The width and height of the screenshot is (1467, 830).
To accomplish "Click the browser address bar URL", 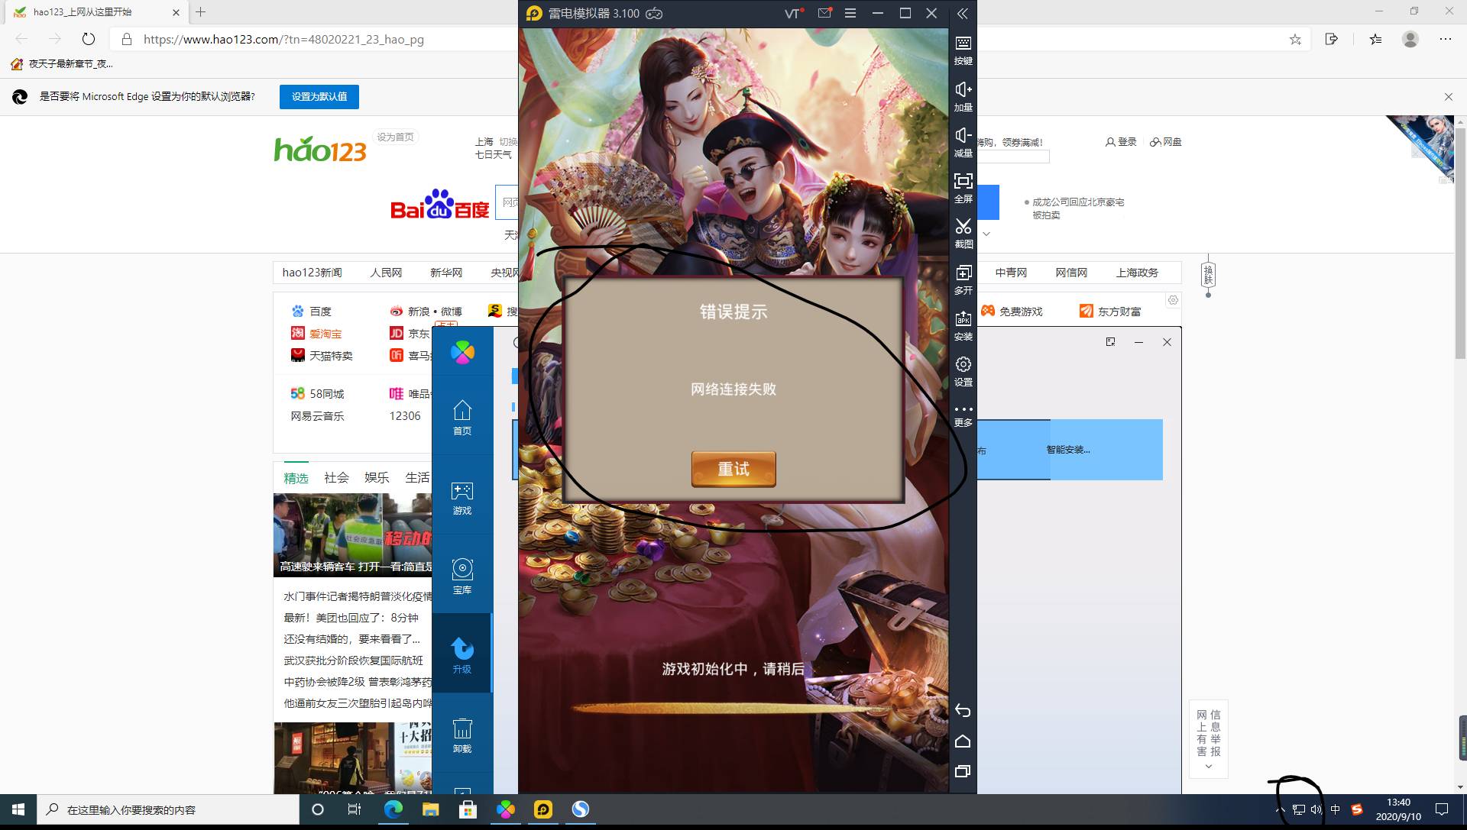I will tap(283, 40).
